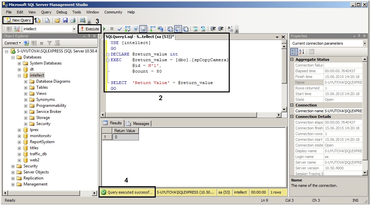The width and height of the screenshot is (370, 205).
Task: Pin the Object Explorer panel
Action: [89, 36]
